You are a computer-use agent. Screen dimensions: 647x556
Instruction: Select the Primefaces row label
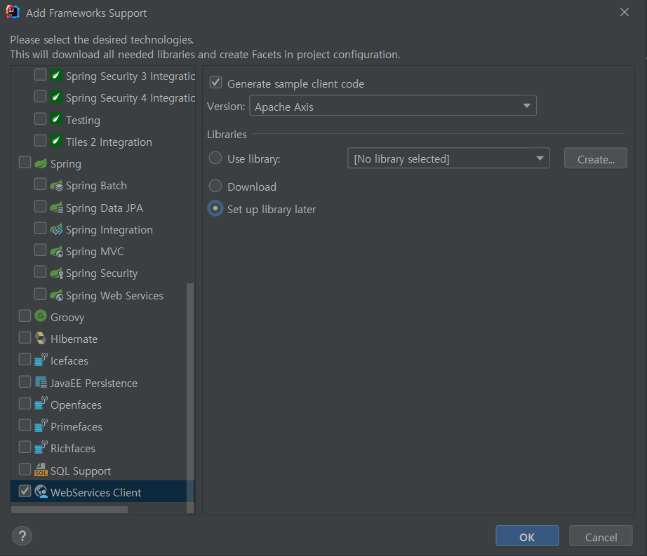76,426
